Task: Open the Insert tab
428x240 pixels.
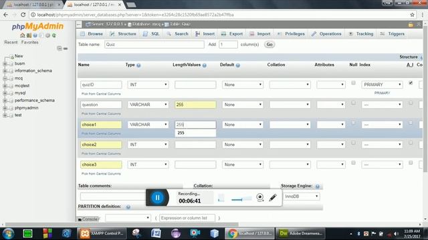Action: click(205, 34)
